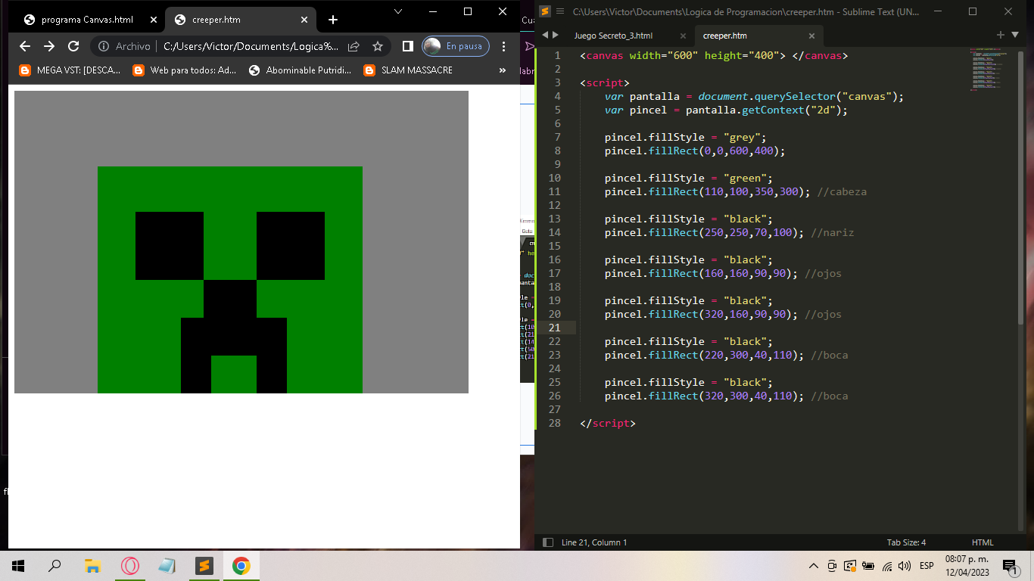
Task: Go to previous tab with left arrow in Sublime
Action: [544, 35]
